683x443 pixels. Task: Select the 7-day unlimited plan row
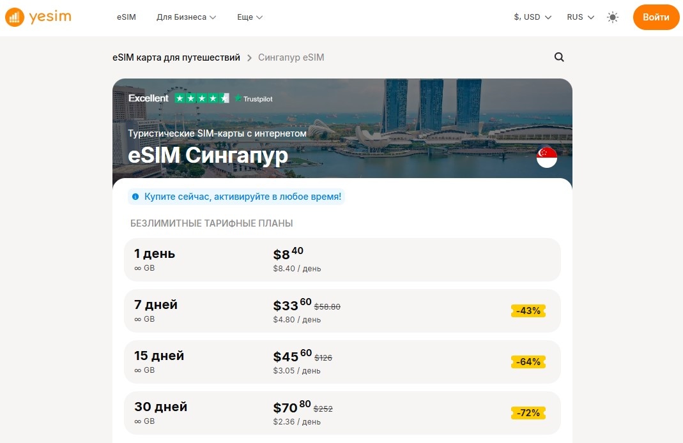(x=342, y=311)
